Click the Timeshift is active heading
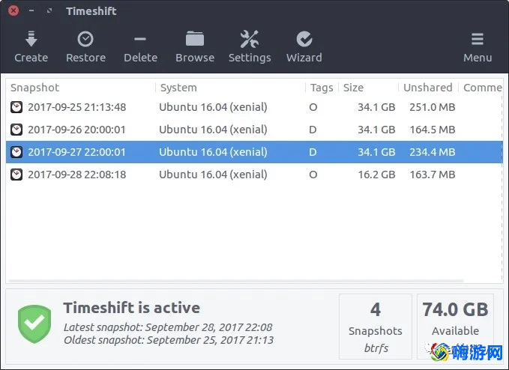509x370 pixels. click(x=131, y=308)
